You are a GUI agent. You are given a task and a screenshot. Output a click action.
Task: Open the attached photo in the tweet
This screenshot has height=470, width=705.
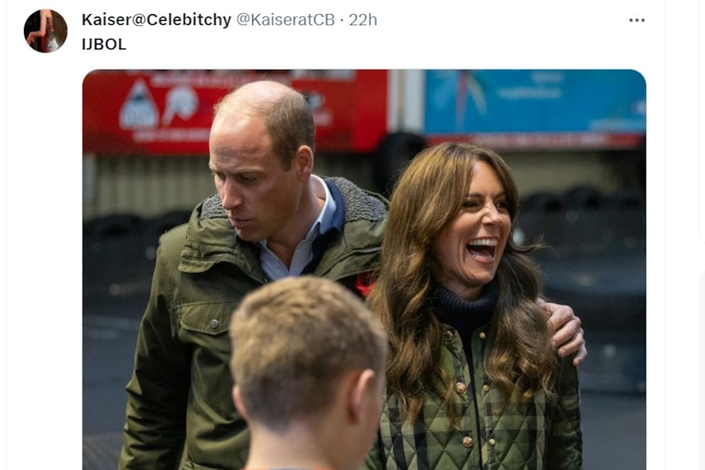(364, 269)
